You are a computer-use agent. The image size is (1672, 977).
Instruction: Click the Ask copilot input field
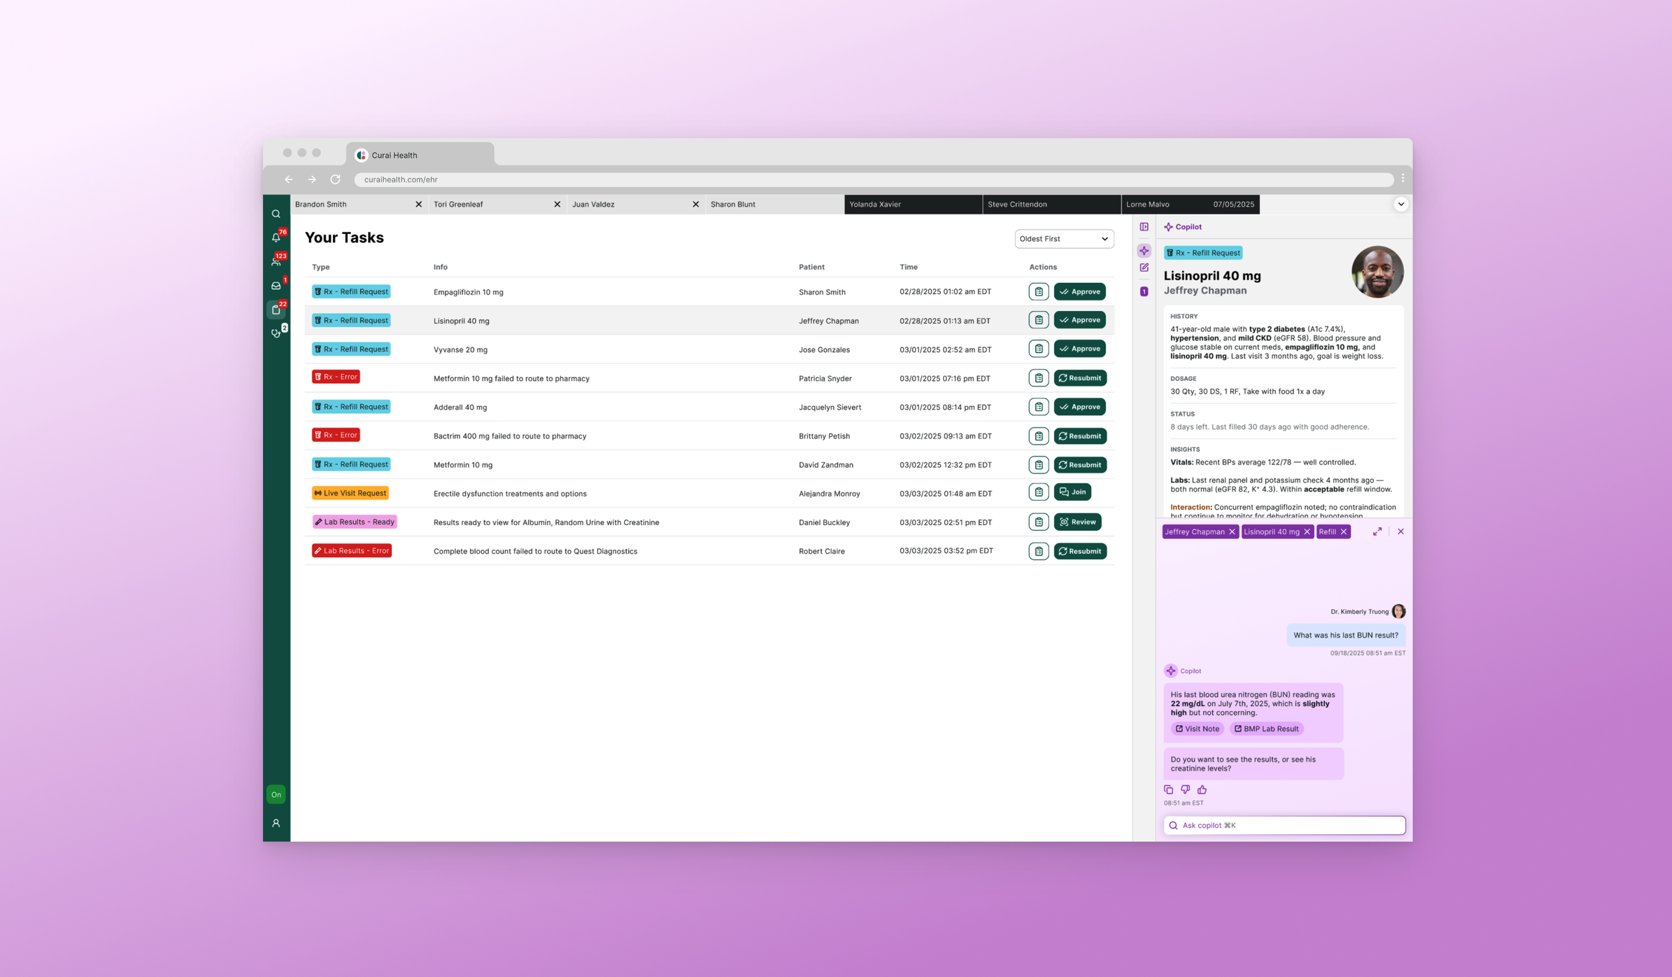1284,825
